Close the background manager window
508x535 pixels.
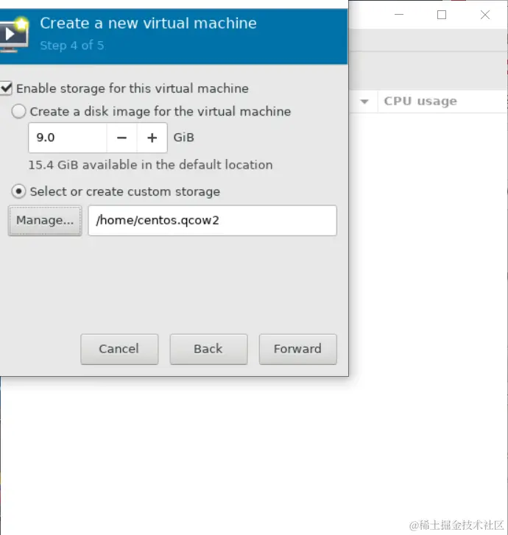tap(484, 15)
